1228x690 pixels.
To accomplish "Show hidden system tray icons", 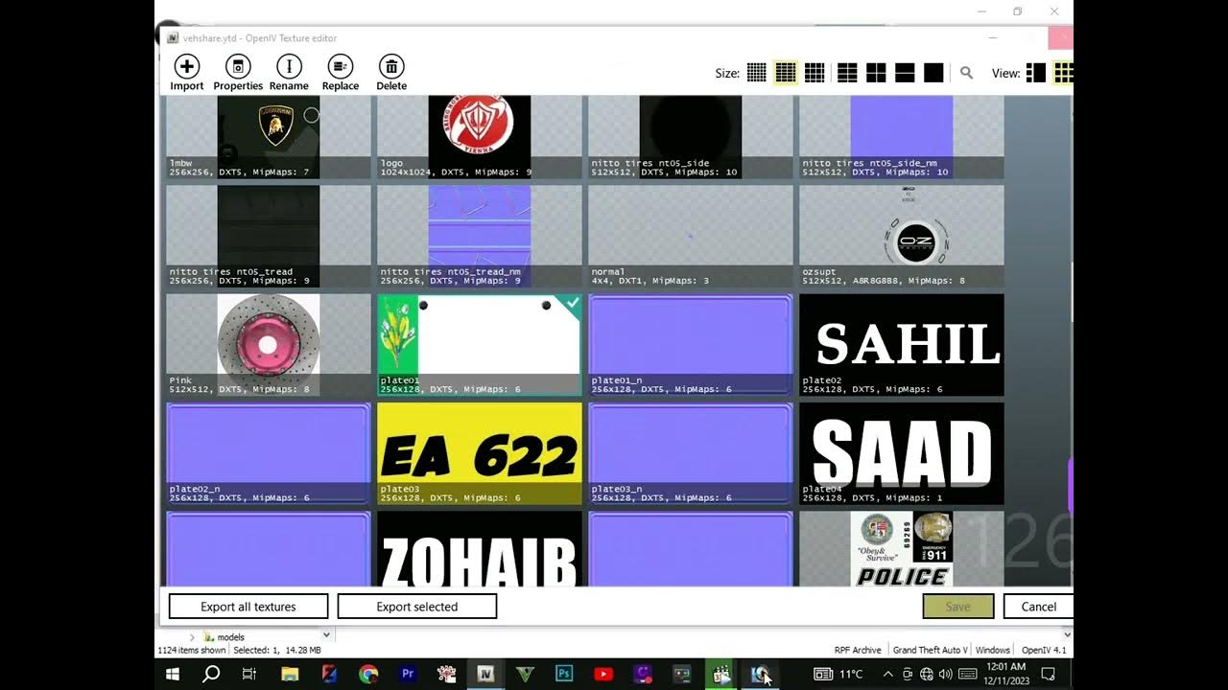I will point(887,674).
